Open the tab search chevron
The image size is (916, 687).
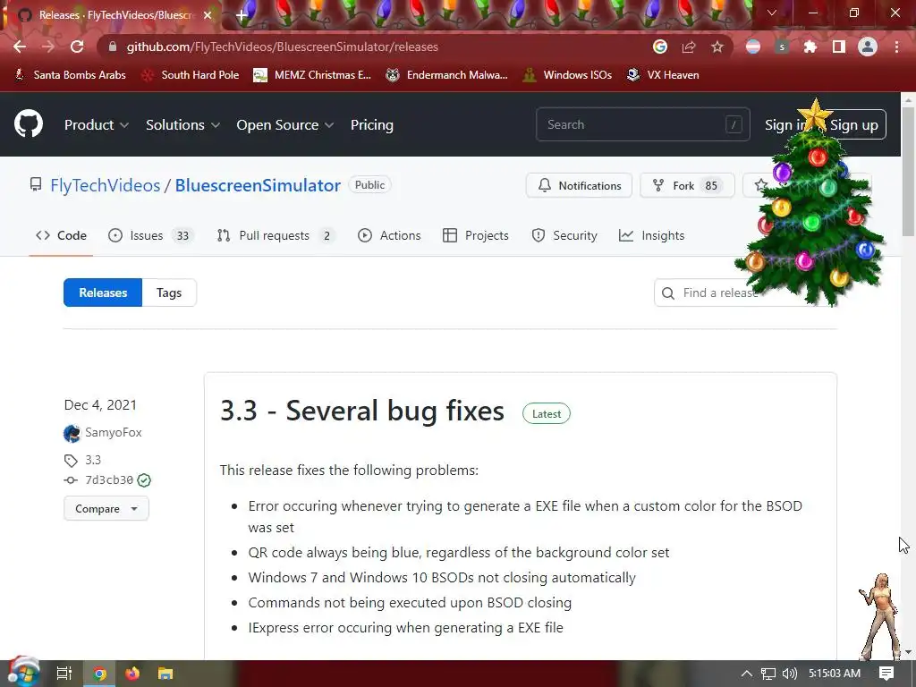click(x=772, y=13)
